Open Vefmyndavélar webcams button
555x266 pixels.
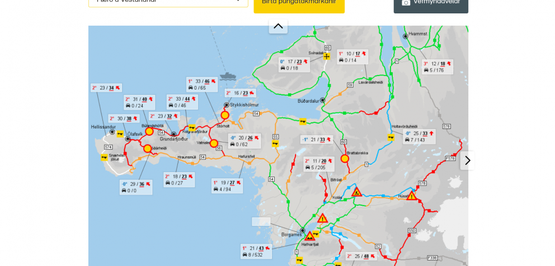pos(430,3)
